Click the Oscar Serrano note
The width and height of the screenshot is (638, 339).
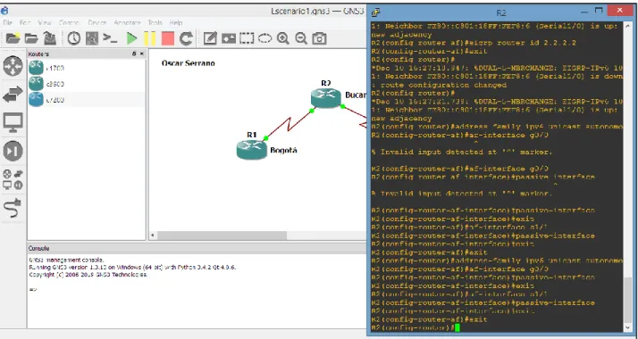coord(188,63)
